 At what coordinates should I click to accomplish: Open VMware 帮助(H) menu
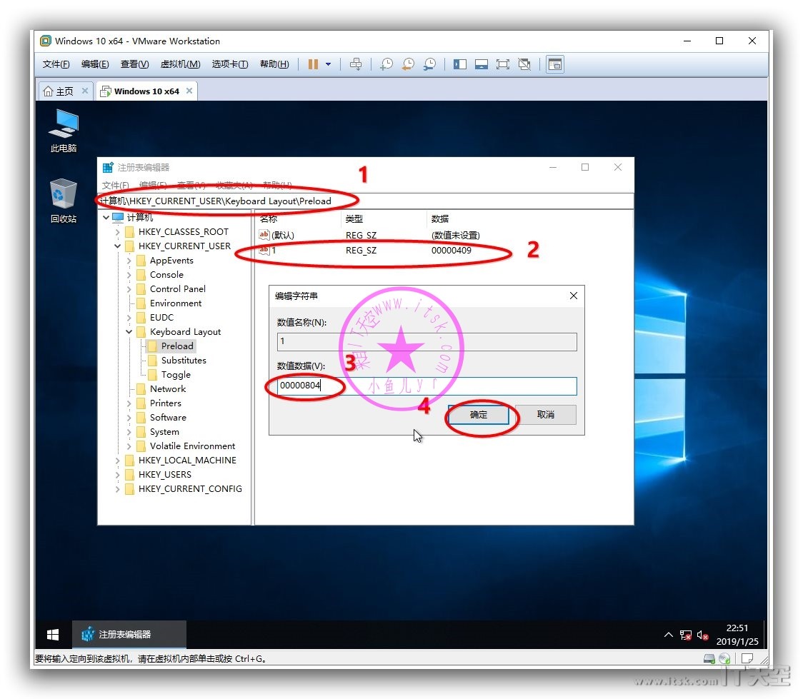pyautogui.click(x=274, y=64)
